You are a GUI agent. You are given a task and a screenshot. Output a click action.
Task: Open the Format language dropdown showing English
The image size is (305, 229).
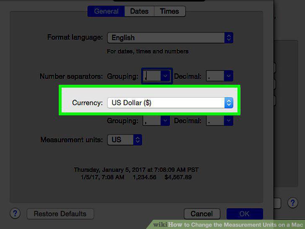[x=170, y=38]
